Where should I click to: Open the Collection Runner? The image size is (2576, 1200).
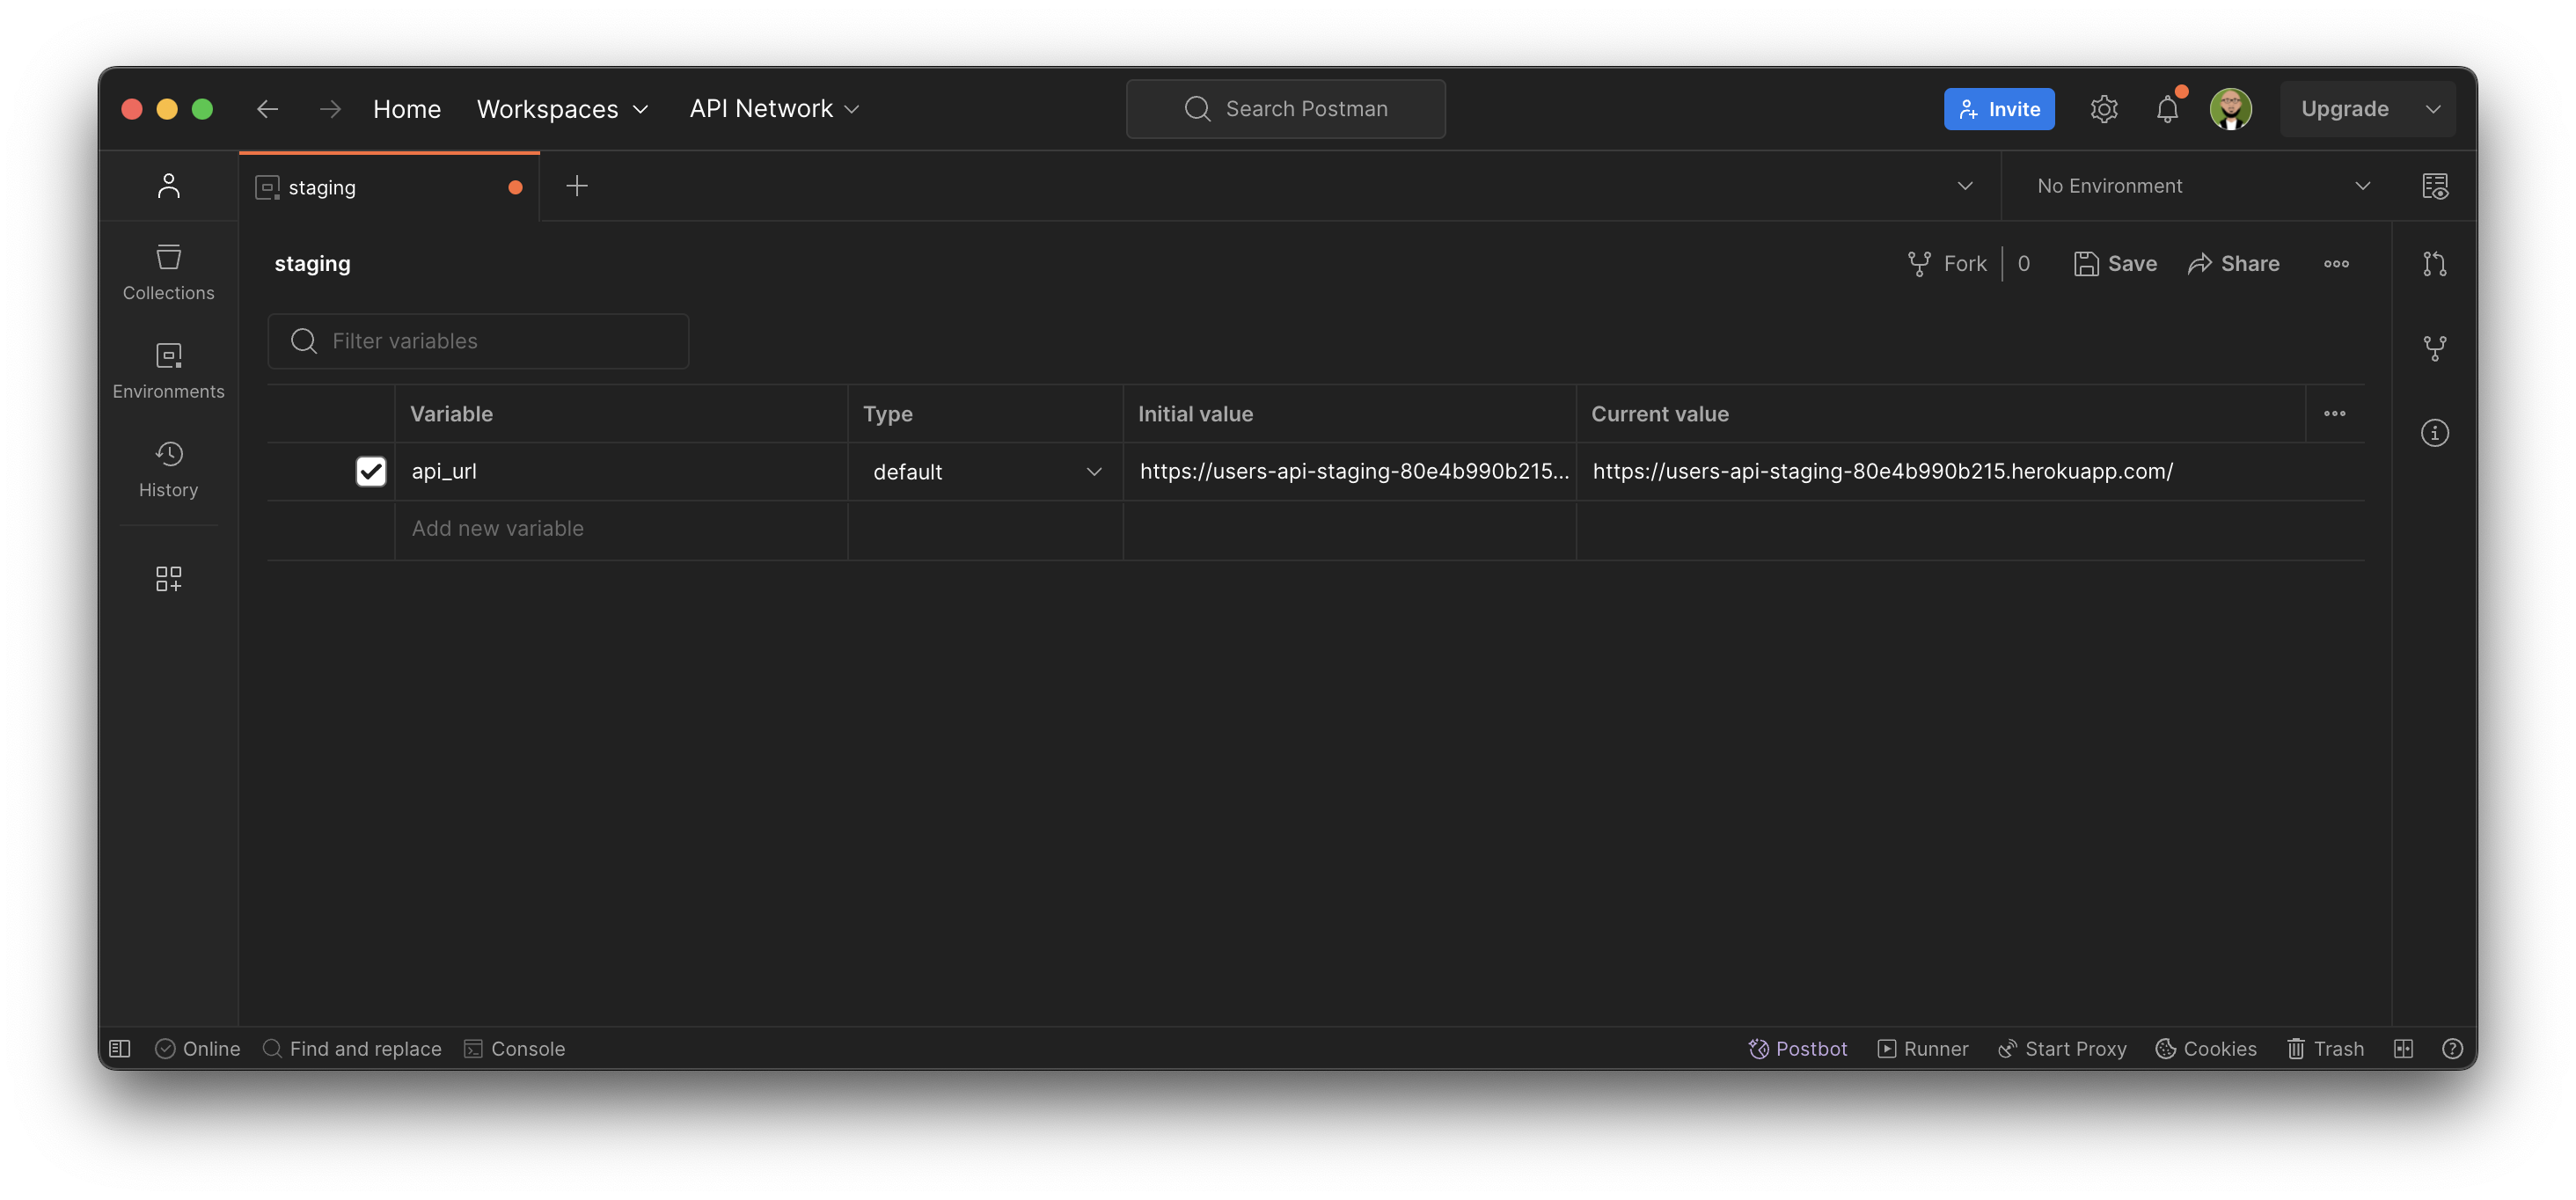[1922, 1048]
